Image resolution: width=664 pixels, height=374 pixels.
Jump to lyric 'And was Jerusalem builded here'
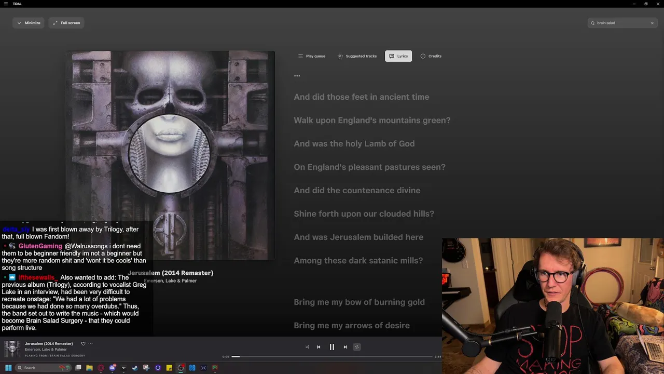(x=358, y=237)
